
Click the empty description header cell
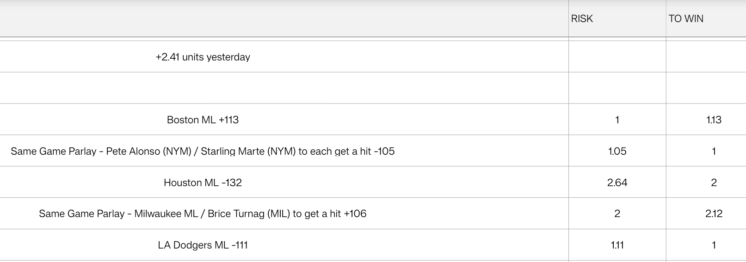[x=284, y=18]
